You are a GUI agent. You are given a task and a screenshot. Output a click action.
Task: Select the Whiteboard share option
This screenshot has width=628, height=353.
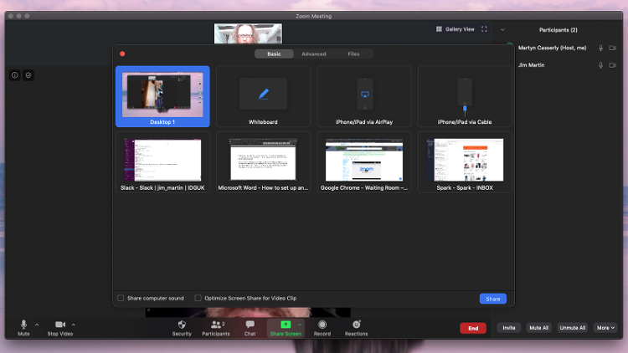(x=263, y=96)
